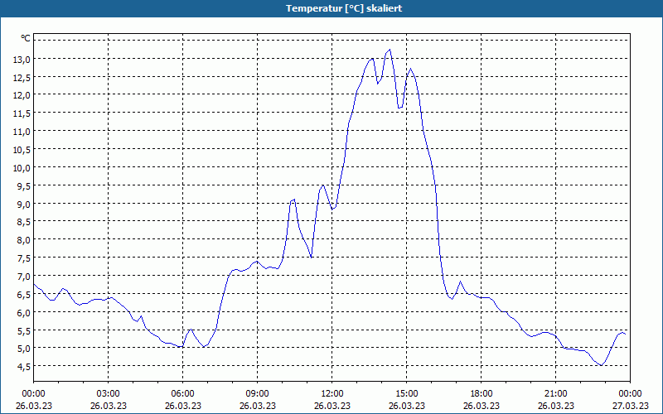This screenshot has height=414, width=663.
Task: Click the 4,5 y-axis label
Action: [x=24, y=367]
